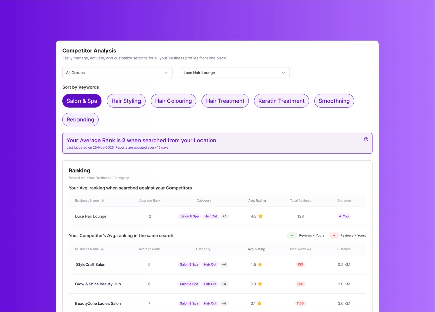Expand the +4 categories for StyleCraft Salon
Viewport: 435px width, 312px height.
tap(224, 265)
